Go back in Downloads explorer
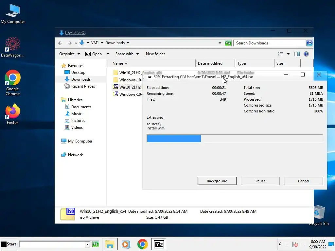 coord(60,43)
